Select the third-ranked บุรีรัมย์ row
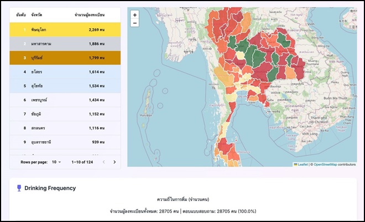 click(65, 58)
